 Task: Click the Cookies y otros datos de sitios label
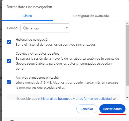click(x=37, y=54)
